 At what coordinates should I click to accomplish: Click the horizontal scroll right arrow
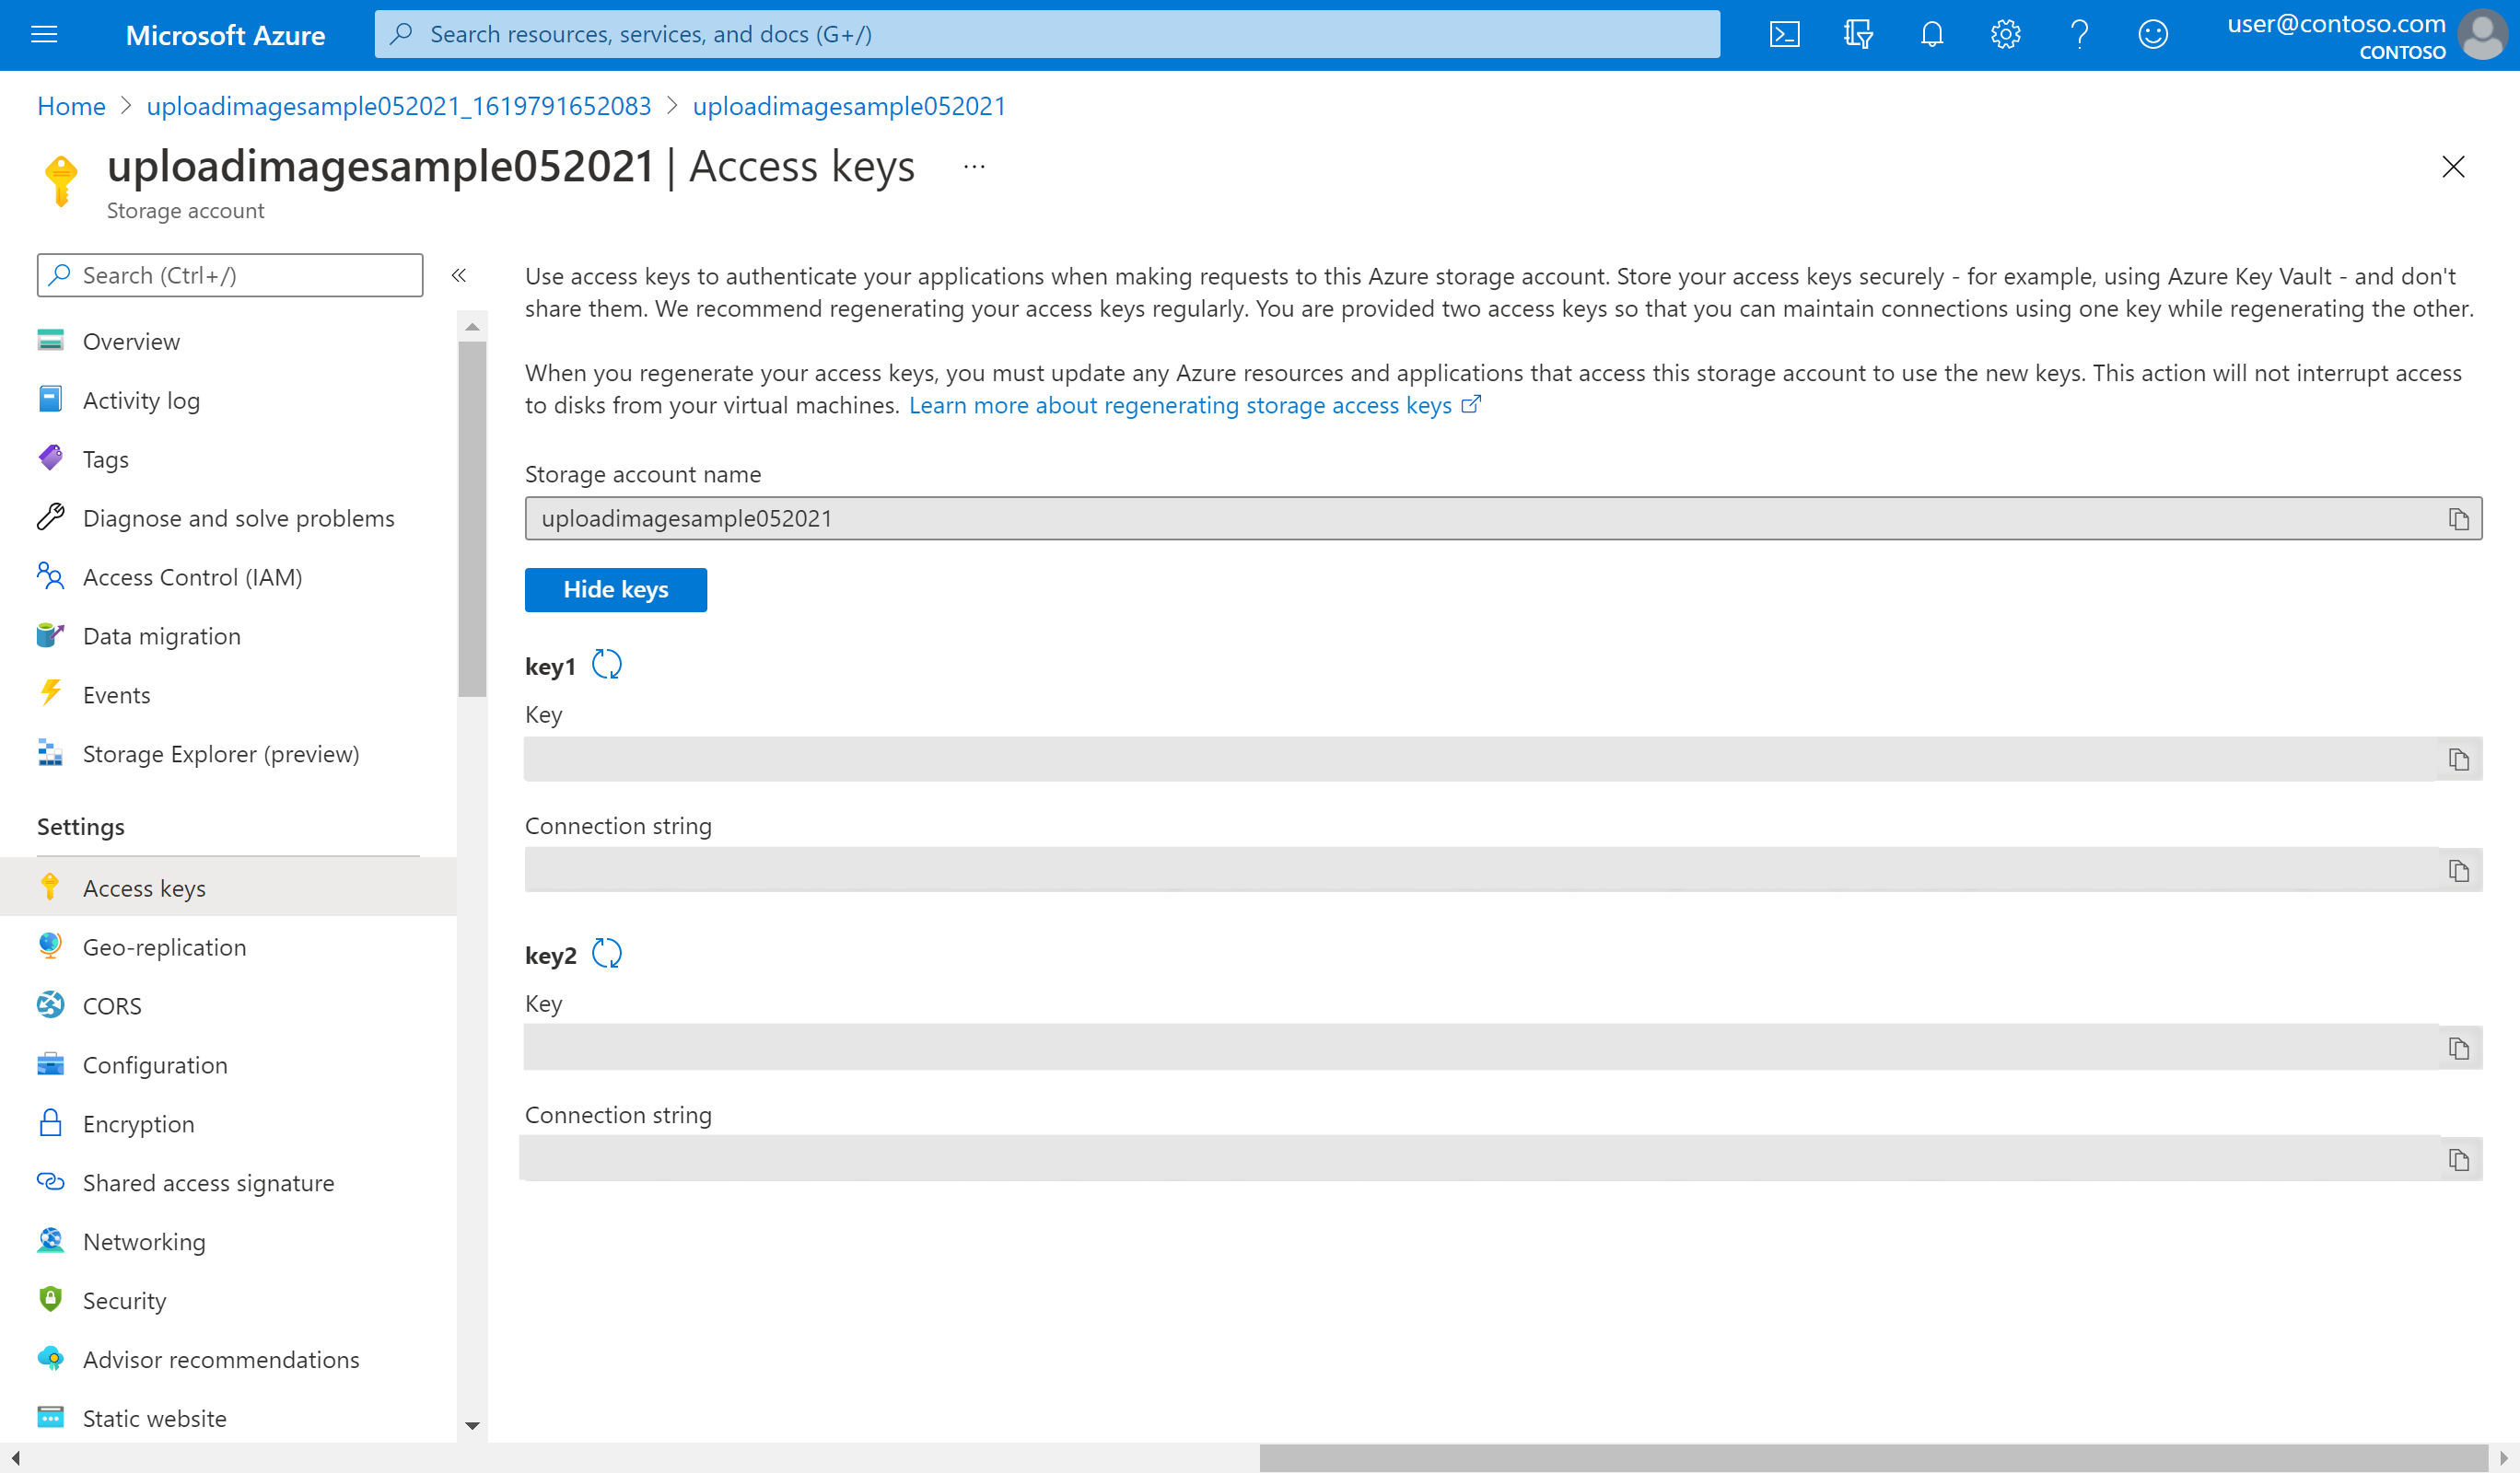[2503, 1458]
